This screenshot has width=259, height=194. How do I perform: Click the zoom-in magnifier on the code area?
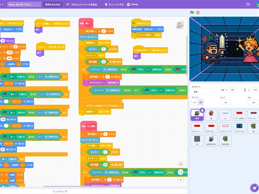181,164
